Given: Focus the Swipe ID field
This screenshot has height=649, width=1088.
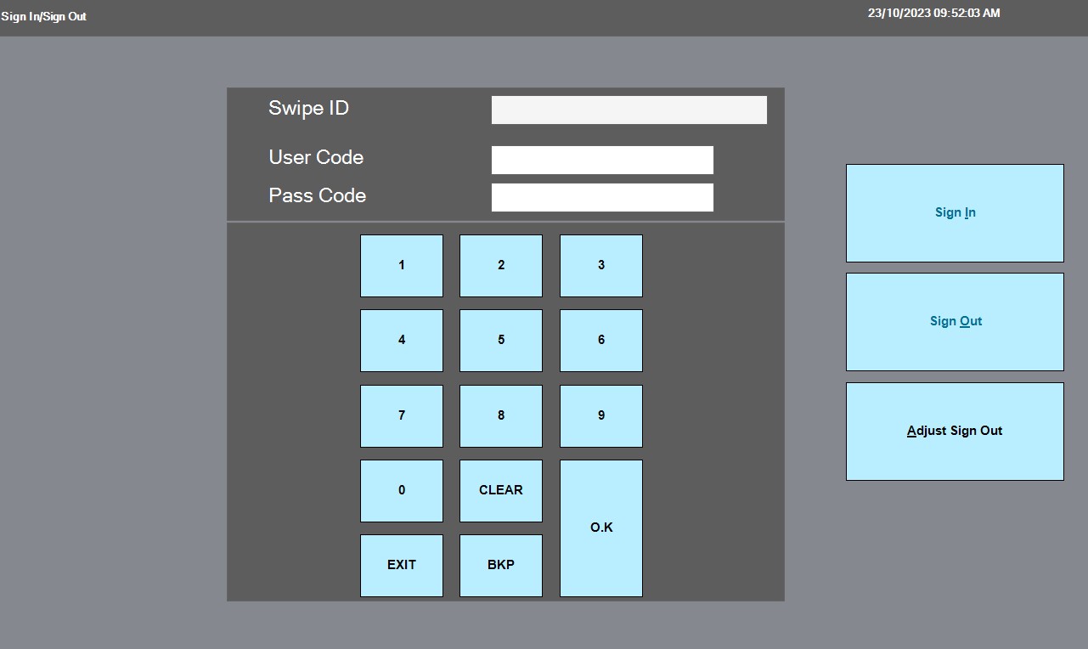Looking at the screenshot, I should [x=629, y=110].
